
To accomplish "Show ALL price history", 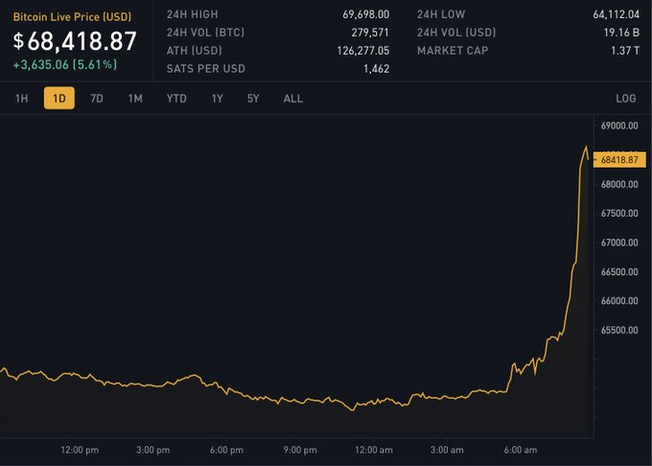I will click(x=293, y=99).
